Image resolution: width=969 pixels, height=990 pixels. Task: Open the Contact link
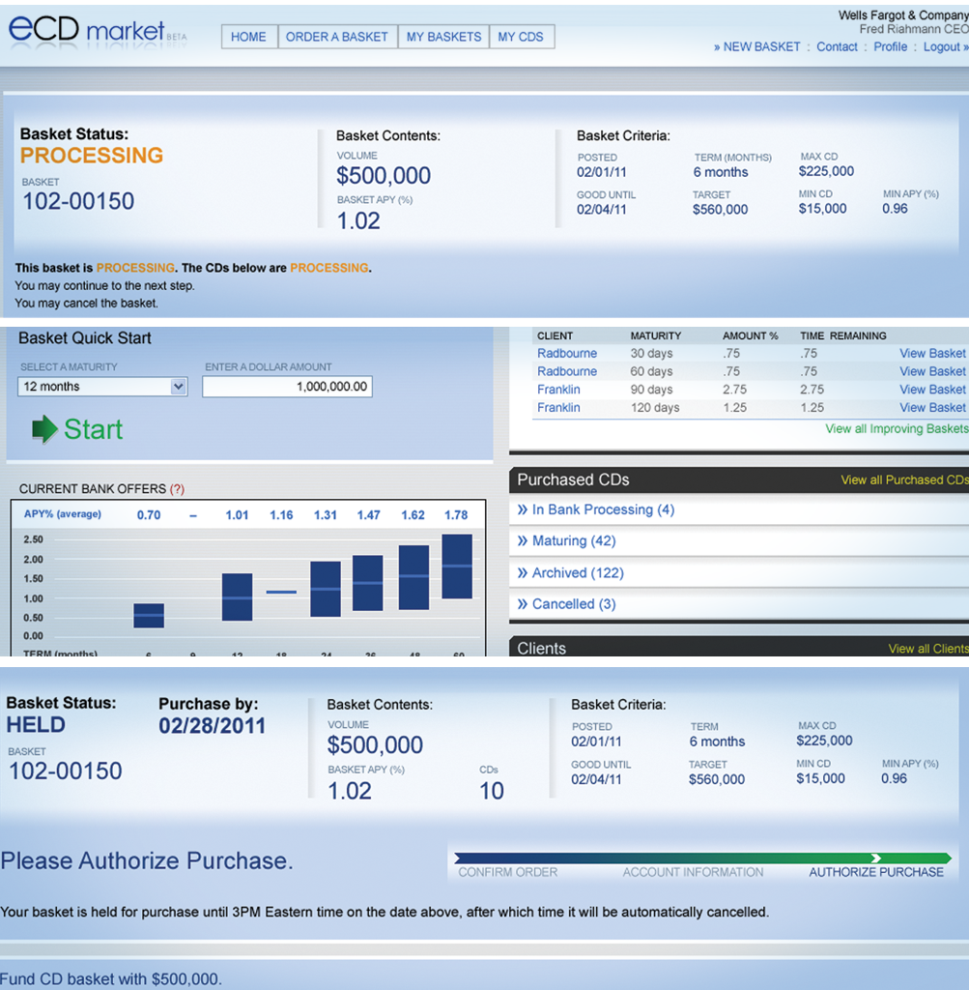coord(837,46)
